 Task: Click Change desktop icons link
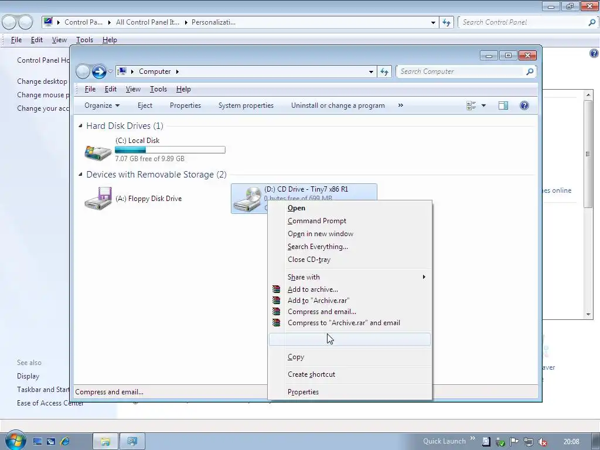pyautogui.click(x=42, y=81)
